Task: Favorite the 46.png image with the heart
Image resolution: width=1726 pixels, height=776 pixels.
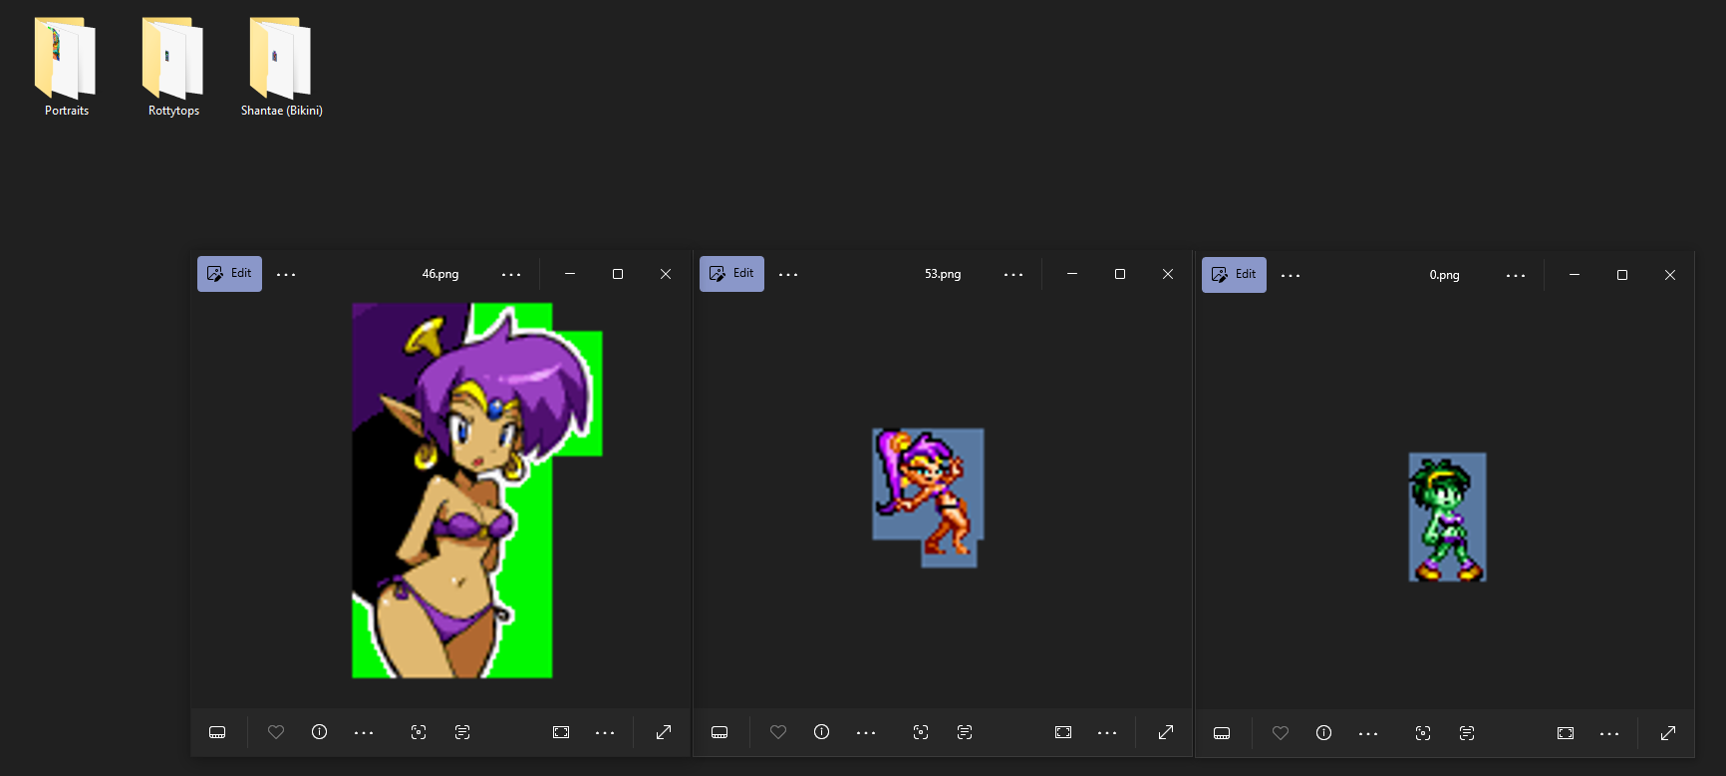Action: coord(276,732)
